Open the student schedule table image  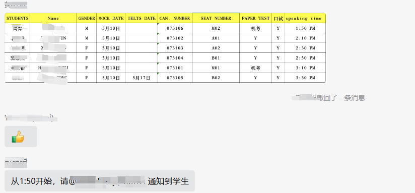165,48
